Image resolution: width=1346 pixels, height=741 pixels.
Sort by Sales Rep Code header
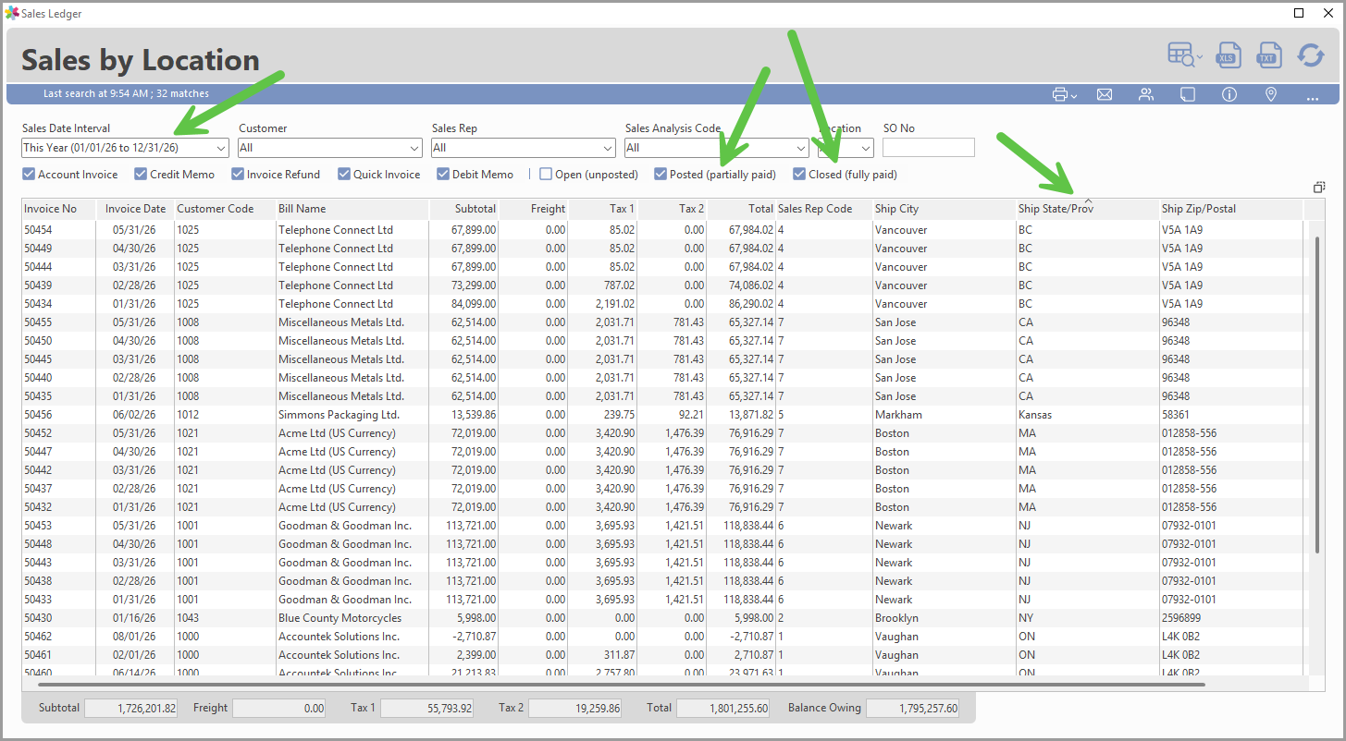coord(824,209)
